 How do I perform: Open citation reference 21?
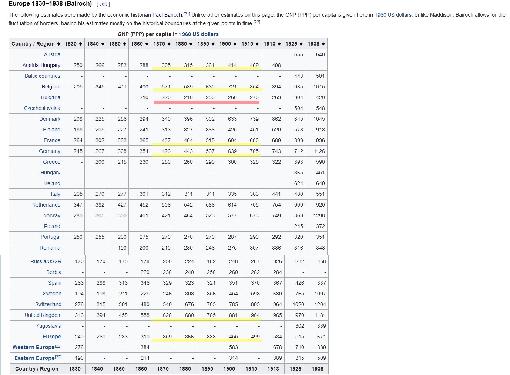point(187,14)
